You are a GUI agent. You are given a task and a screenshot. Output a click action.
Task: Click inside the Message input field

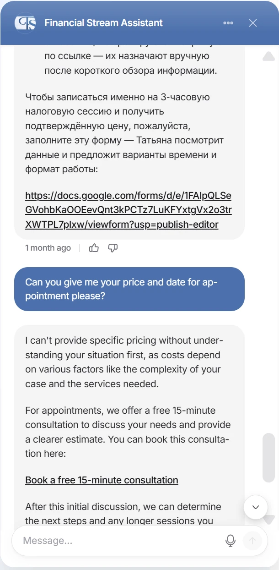point(114,541)
